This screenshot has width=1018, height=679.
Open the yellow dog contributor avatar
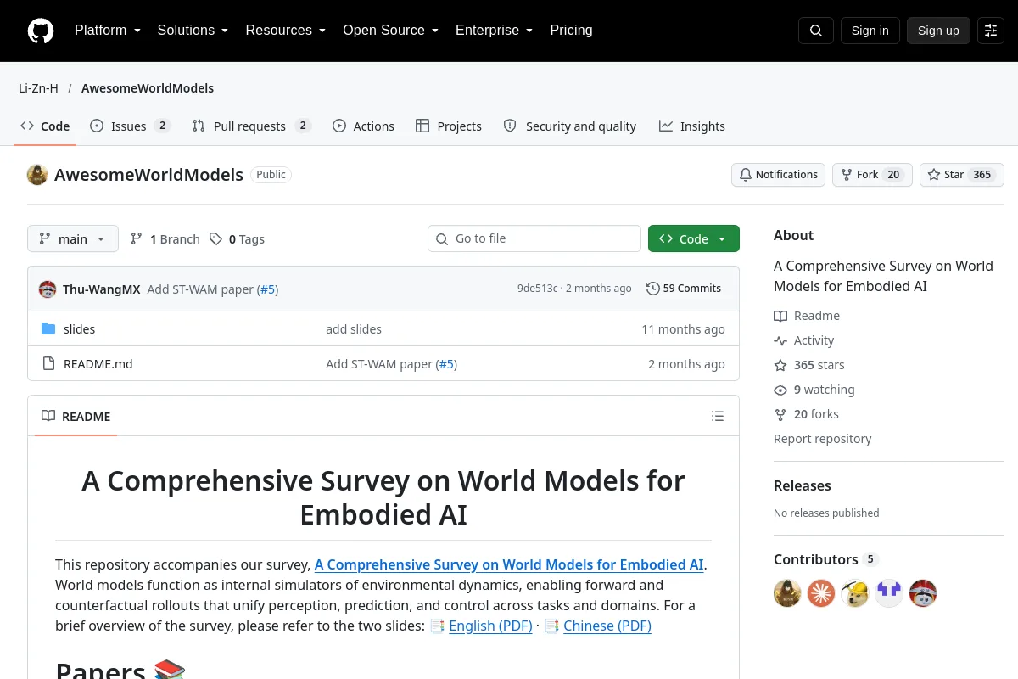click(x=855, y=593)
